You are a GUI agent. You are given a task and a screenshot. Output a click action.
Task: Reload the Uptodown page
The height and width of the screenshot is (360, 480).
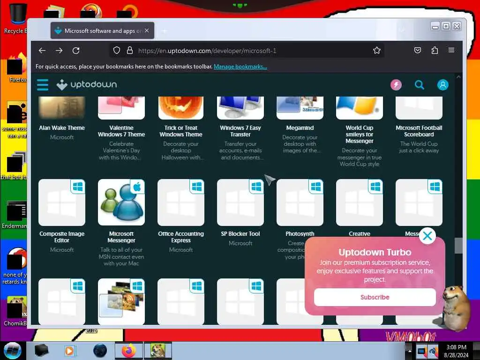pyautogui.click(x=76, y=51)
